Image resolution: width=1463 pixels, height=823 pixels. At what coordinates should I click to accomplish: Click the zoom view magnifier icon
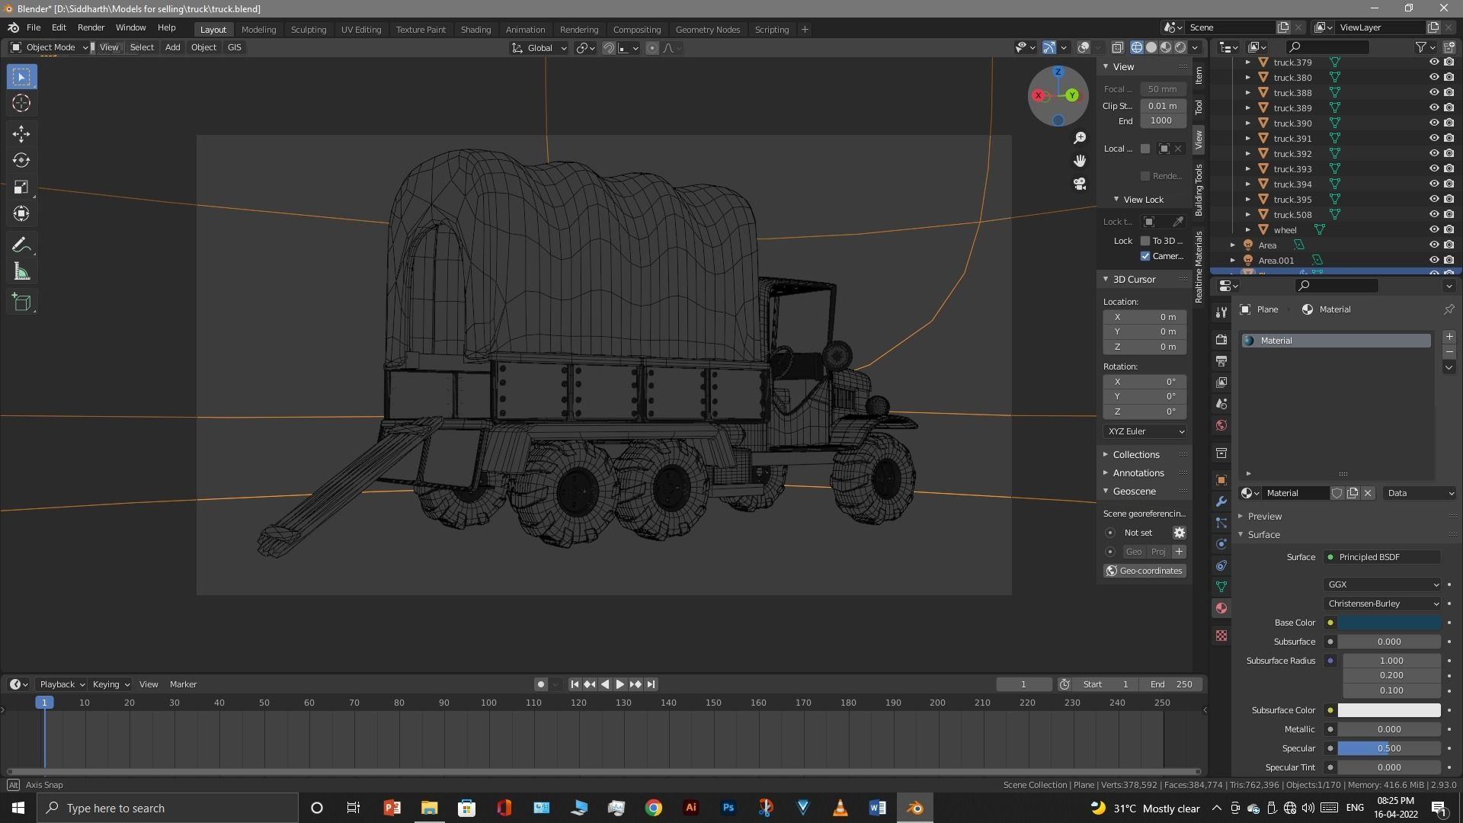[x=1080, y=138]
